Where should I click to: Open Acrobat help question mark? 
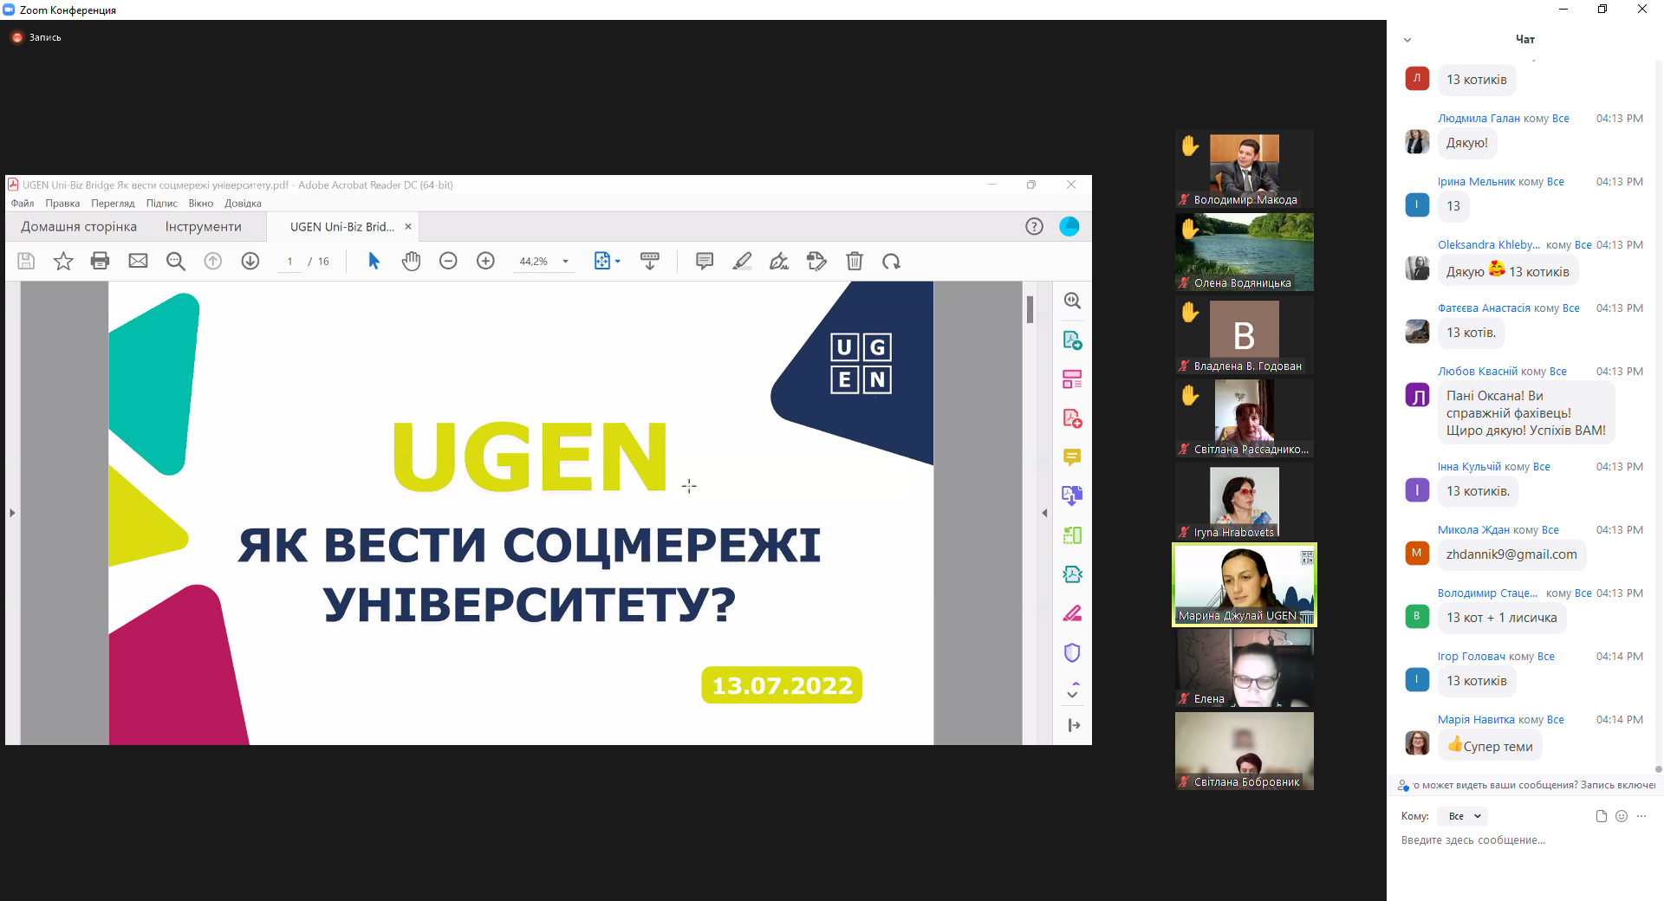pyautogui.click(x=1034, y=226)
